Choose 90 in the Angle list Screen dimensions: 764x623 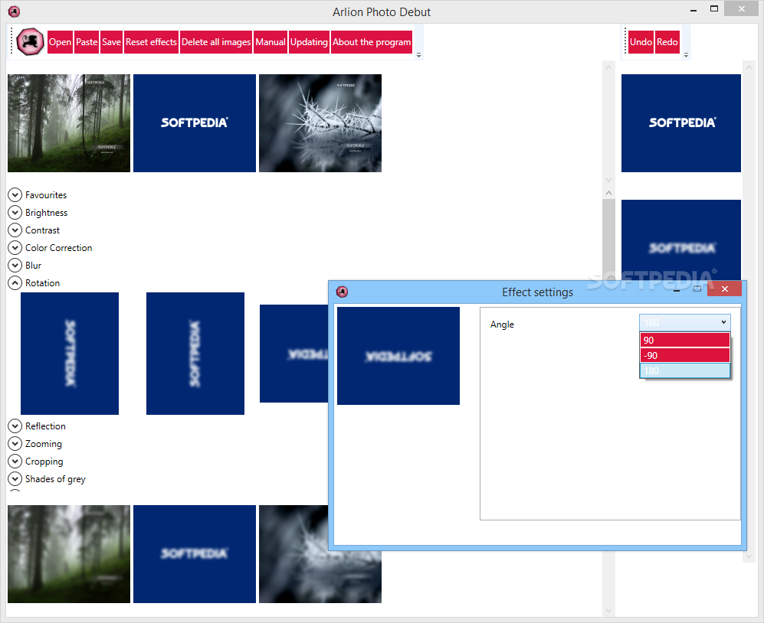coord(684,341)
